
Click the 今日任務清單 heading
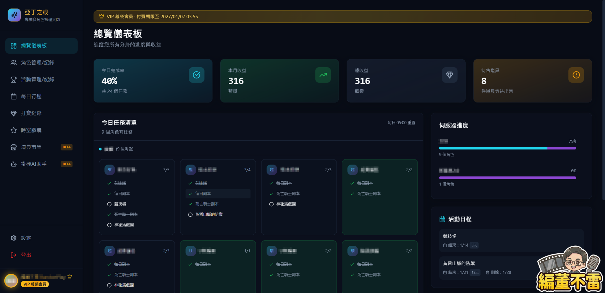coord(119,123)
